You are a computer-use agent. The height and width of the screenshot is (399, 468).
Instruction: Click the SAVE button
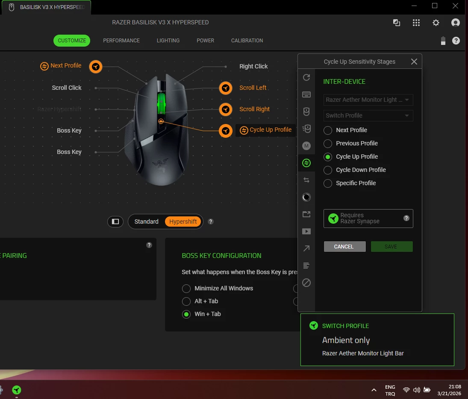tap(391, 247)
